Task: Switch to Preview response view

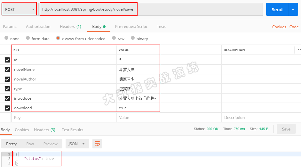Action: tap(50, 144)
